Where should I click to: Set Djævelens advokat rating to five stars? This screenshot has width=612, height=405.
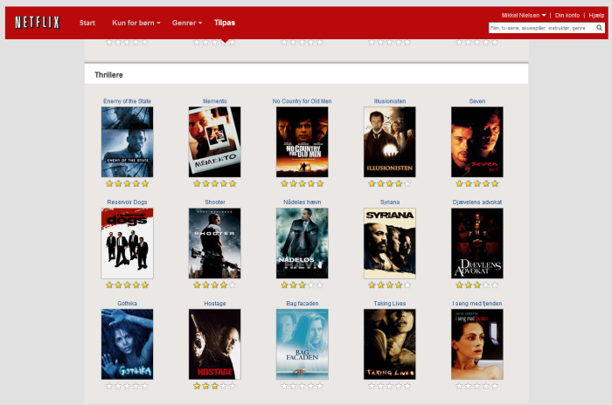point(495,285)
